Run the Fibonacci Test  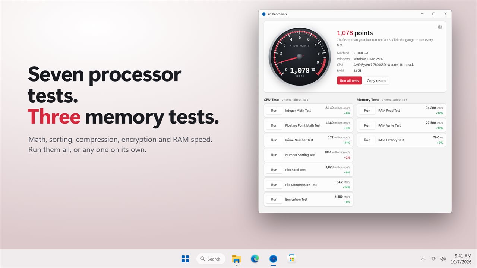point(274,170)
